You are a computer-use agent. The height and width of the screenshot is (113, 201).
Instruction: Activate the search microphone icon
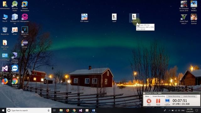pyautogui.click(x=49, y=110)
